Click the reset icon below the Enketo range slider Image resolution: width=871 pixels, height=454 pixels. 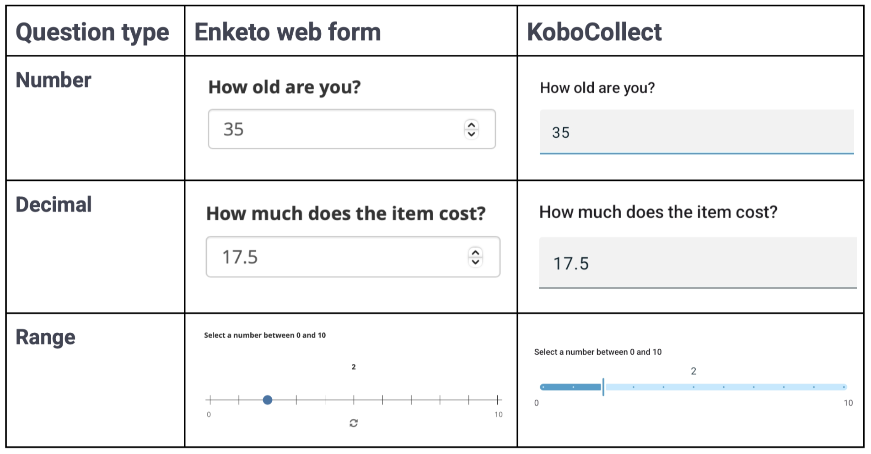354,422
